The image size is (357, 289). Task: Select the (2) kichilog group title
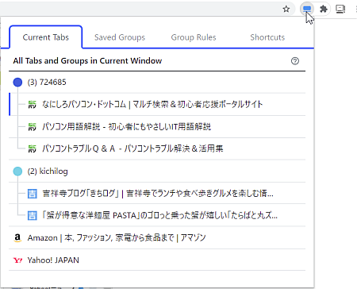tap(48, 171)
